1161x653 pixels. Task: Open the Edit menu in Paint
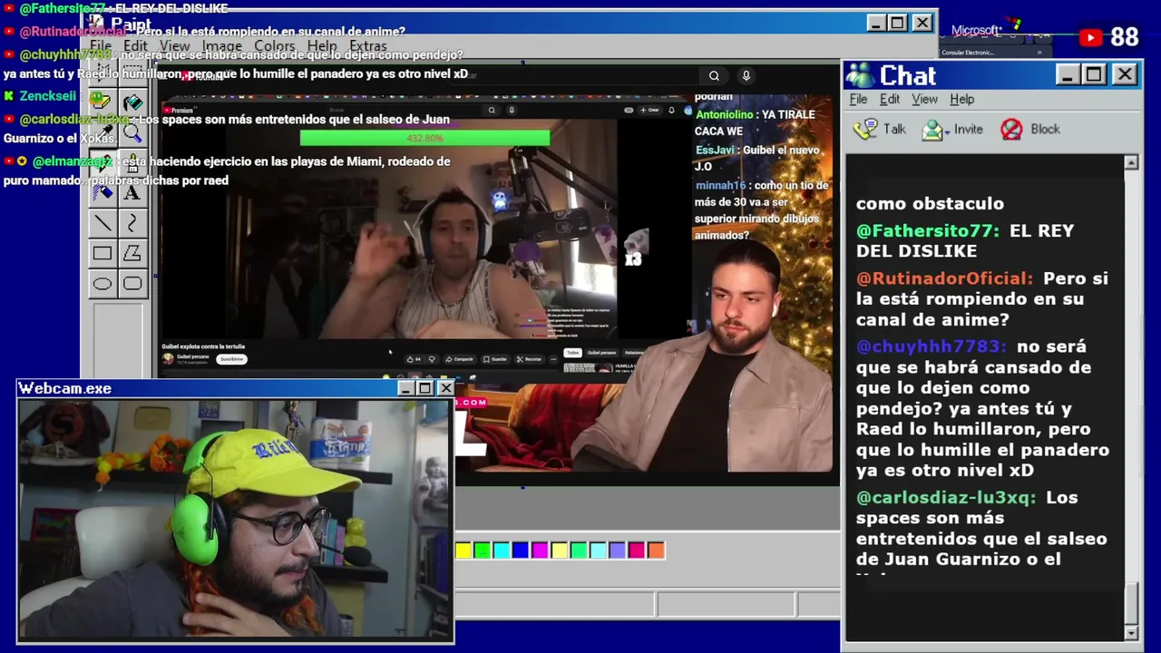(135, 45)
